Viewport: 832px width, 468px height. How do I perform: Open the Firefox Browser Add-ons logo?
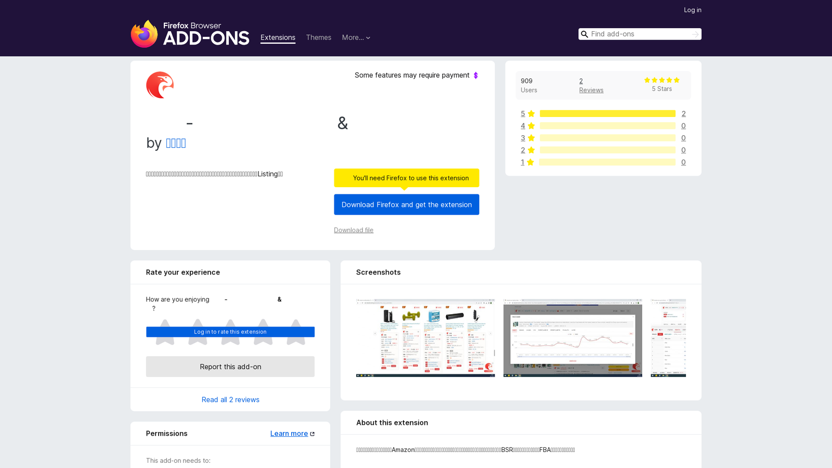click(x=190, y=34)
